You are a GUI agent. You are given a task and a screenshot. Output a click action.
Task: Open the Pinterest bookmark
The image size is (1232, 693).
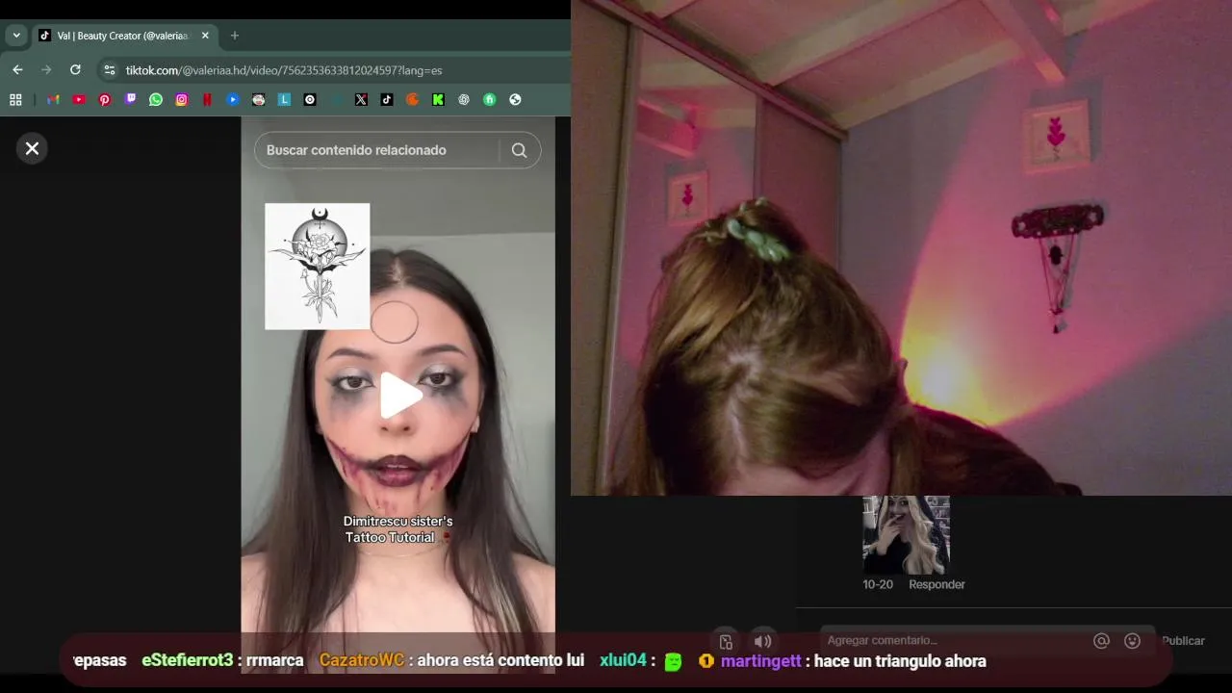(x=105, y=99)
